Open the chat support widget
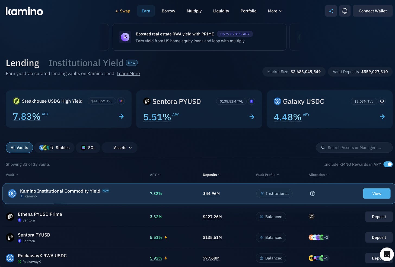 click(x=387, y=254)
